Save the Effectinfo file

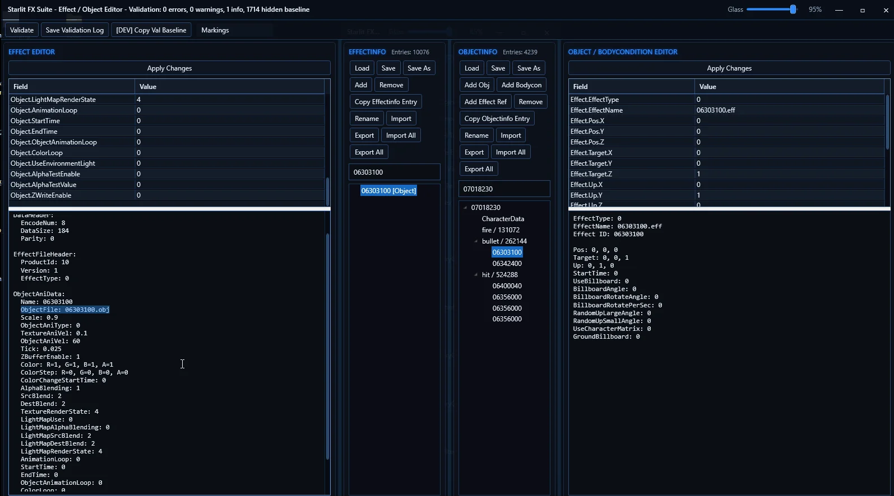388,68
